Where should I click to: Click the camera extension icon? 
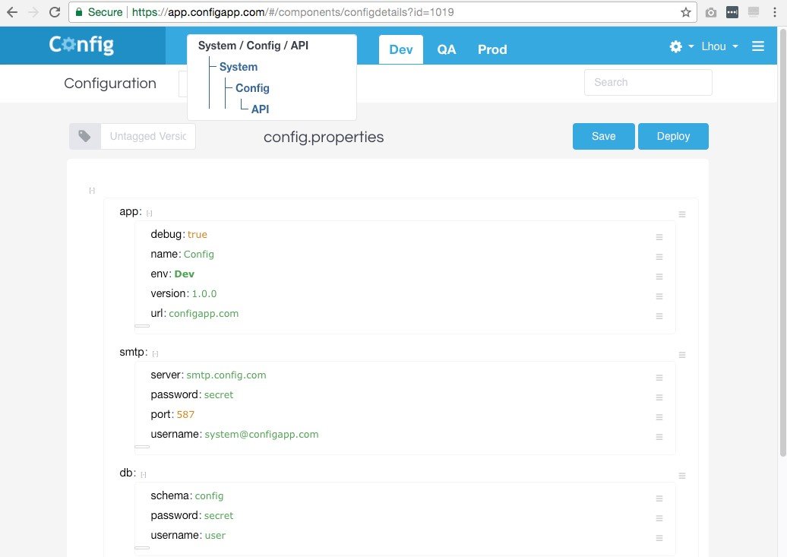pyautogui.click(x=711, y=12)
